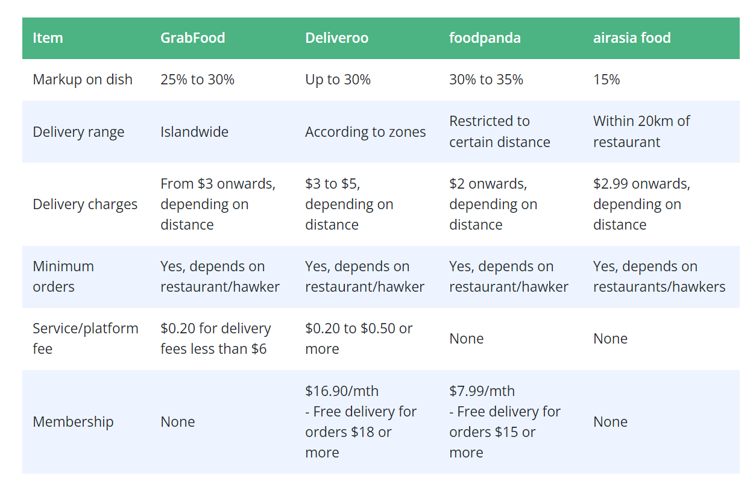Select the airasia food column header

[x=632, y=38]
